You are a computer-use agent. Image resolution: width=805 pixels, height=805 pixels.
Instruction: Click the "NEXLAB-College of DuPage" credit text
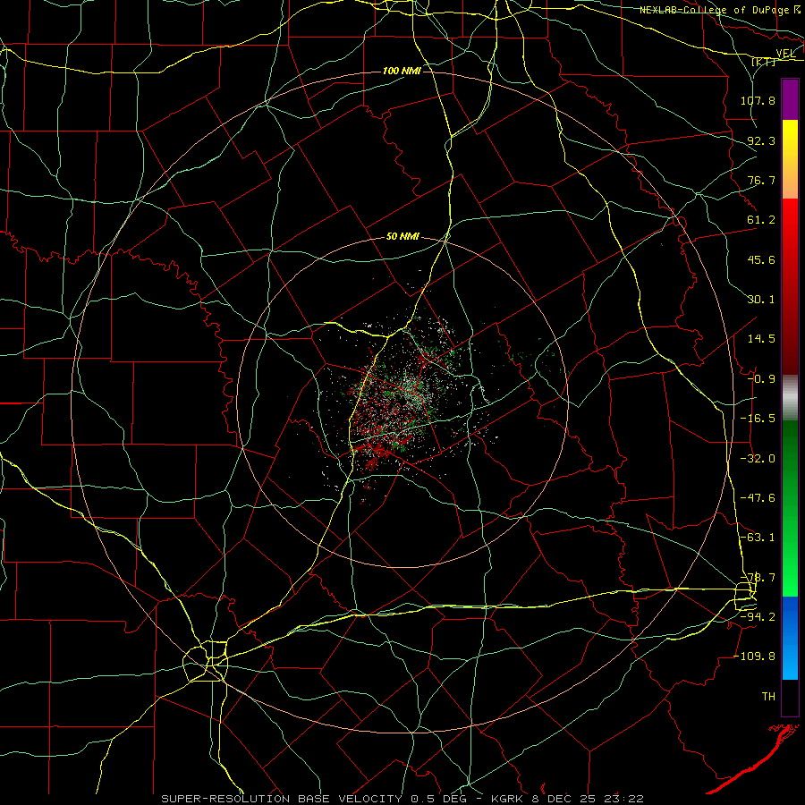[x=714, y=10]
